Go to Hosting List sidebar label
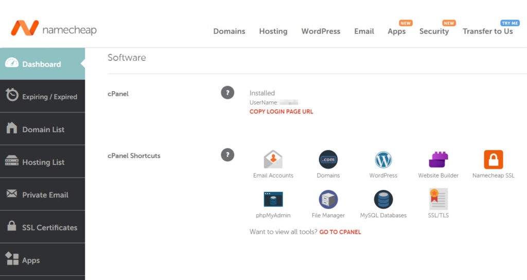Viewport: 527px width, 280px height. pos(43,162)
